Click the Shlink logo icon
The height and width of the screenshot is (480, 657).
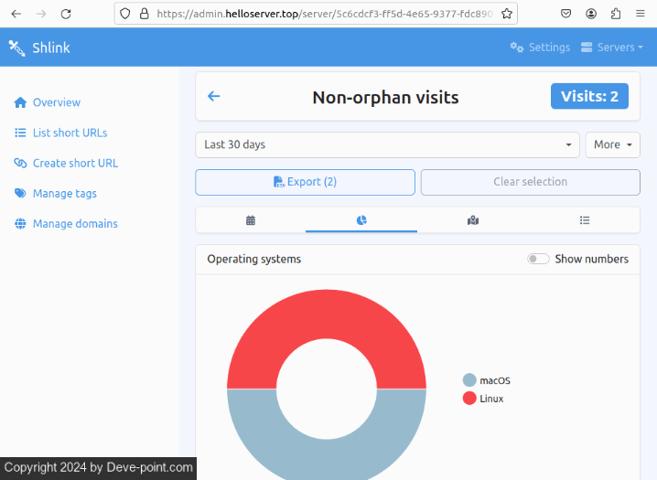[x=16, y=48]
